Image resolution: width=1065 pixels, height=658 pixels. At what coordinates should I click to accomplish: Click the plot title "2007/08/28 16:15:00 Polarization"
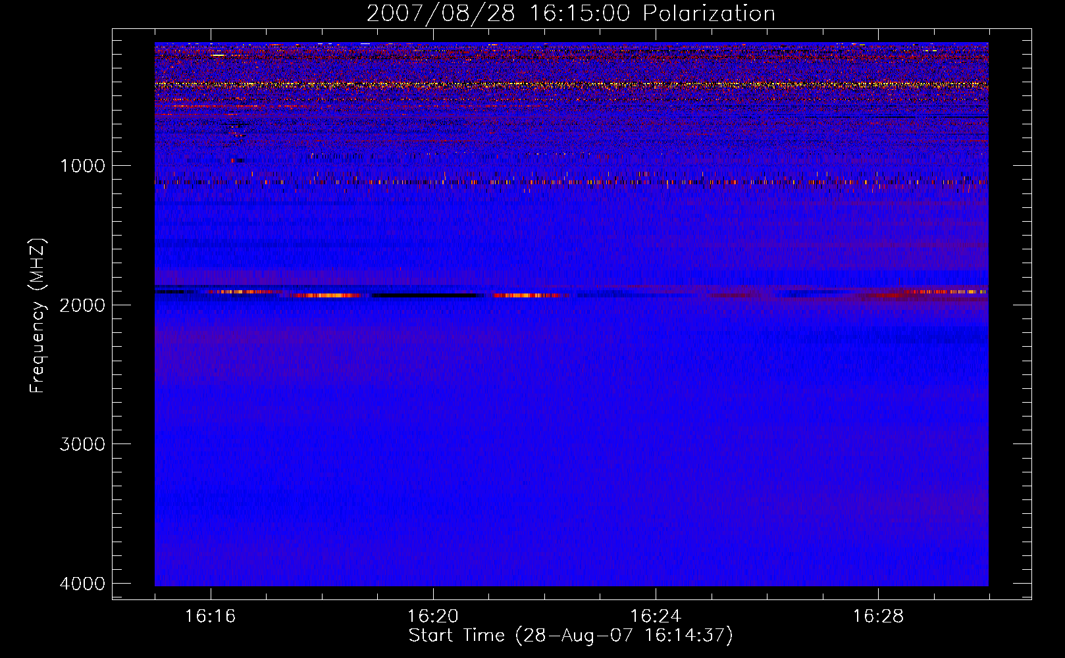(571, 14)
